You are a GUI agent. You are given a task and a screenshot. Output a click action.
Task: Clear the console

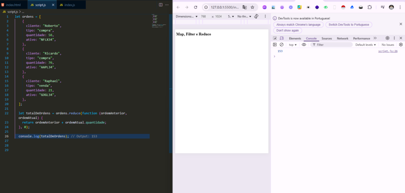point(282,45)
